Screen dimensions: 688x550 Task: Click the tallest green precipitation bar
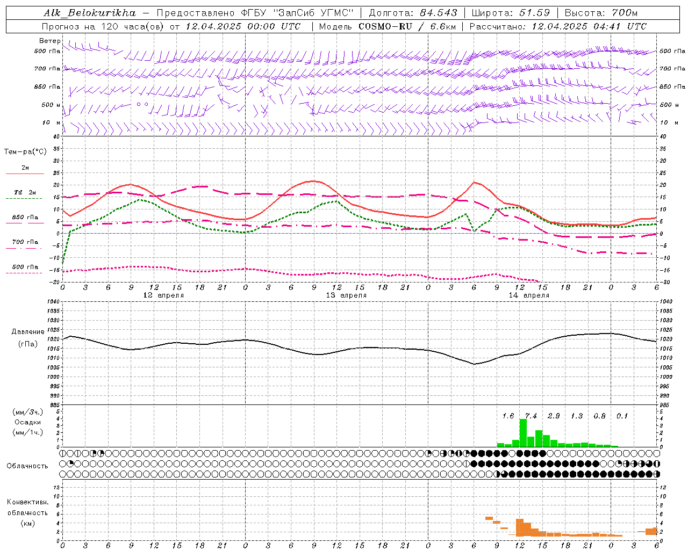point(523,433)
